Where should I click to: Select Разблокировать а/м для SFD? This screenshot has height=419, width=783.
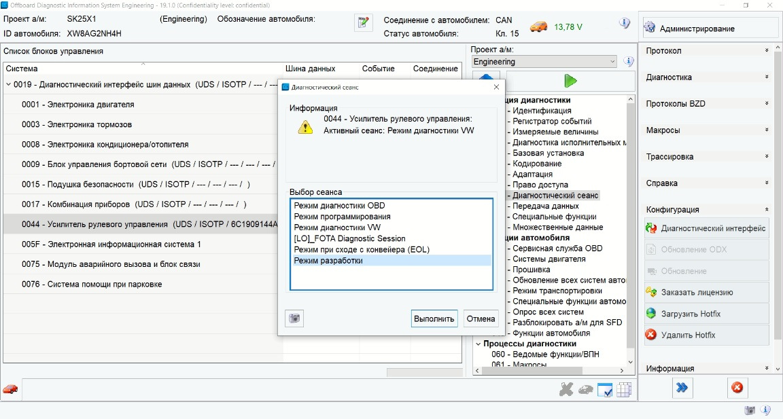tap(568, 323)
